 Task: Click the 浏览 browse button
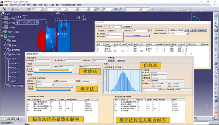[186, 30]
